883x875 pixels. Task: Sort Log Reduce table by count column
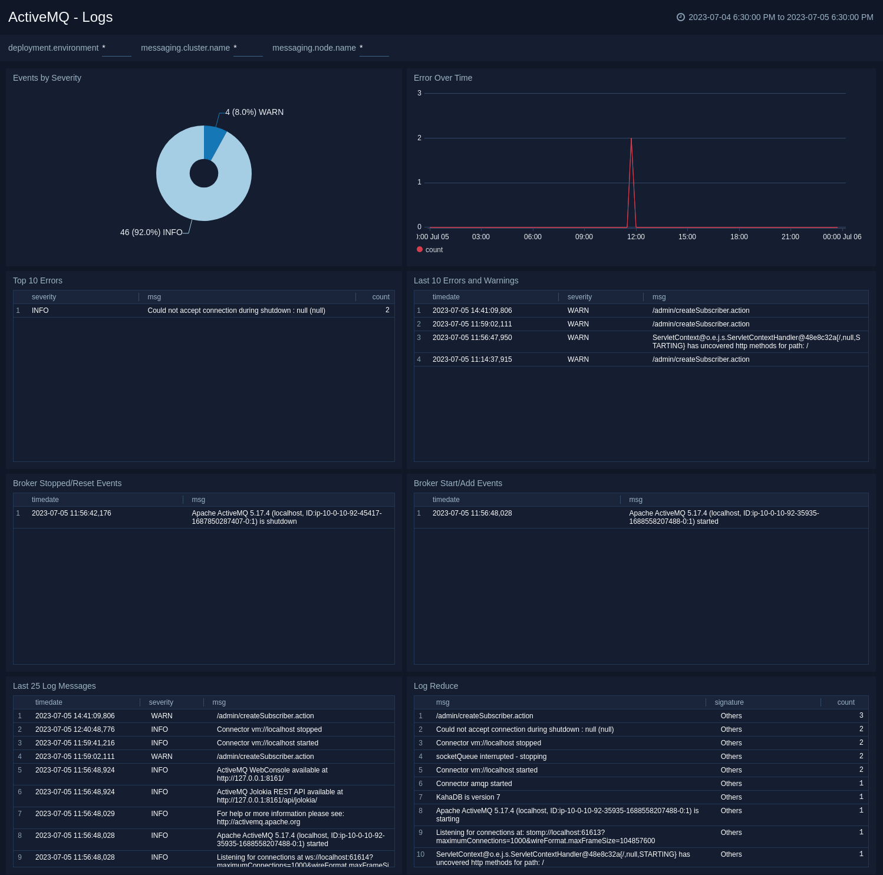click(x=846, y=702)
